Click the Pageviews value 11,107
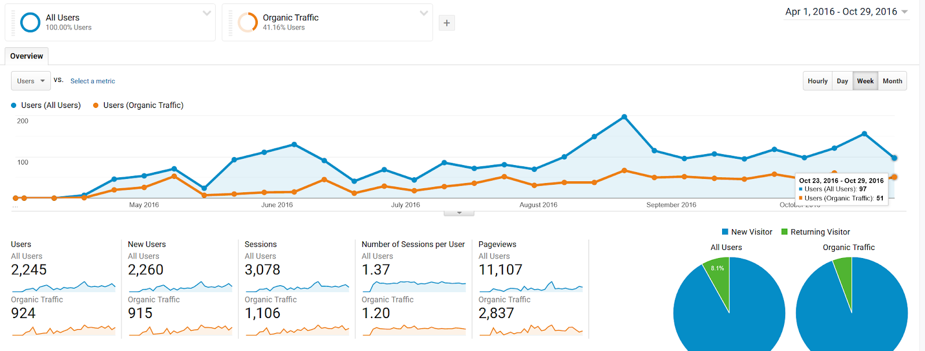This screenshot has width=925, height=351. 501,270
